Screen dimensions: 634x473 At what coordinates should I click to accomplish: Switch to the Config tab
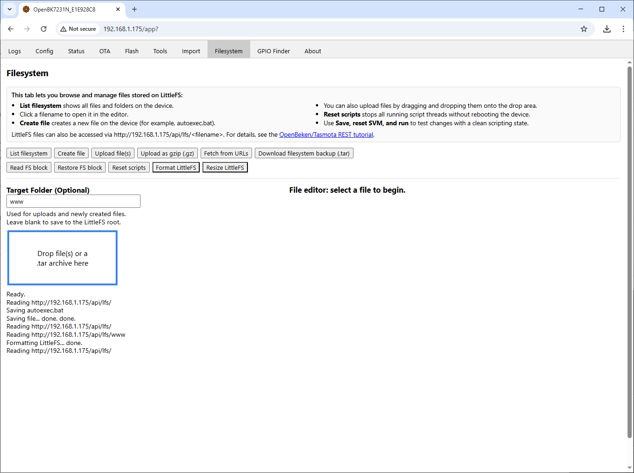coord(45,51)
